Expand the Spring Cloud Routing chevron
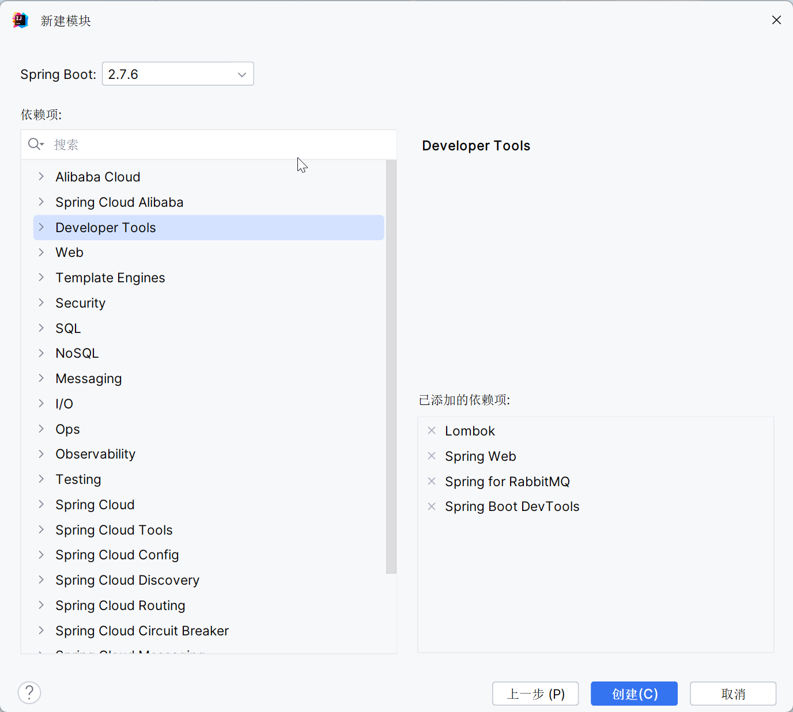Image resolution: width=793 pixels, height=712 pixels. point(41,605)
